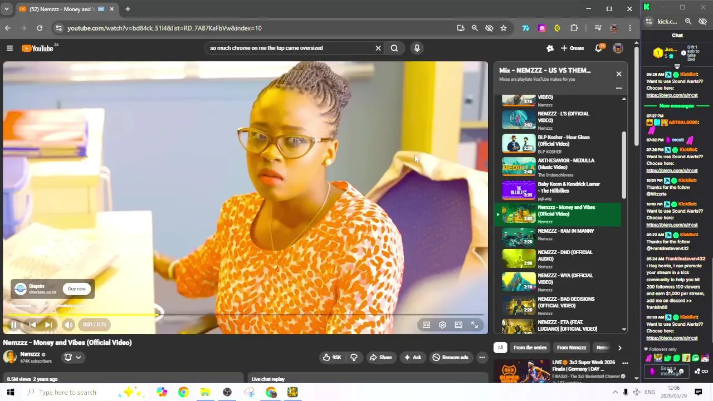Click the Share button
Image resolution: width=713 pixels, height=401 pixels.
point(382,358)
